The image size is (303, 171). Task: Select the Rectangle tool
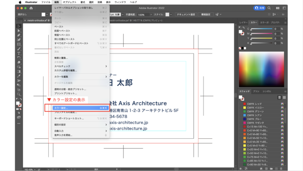point(19,45)
